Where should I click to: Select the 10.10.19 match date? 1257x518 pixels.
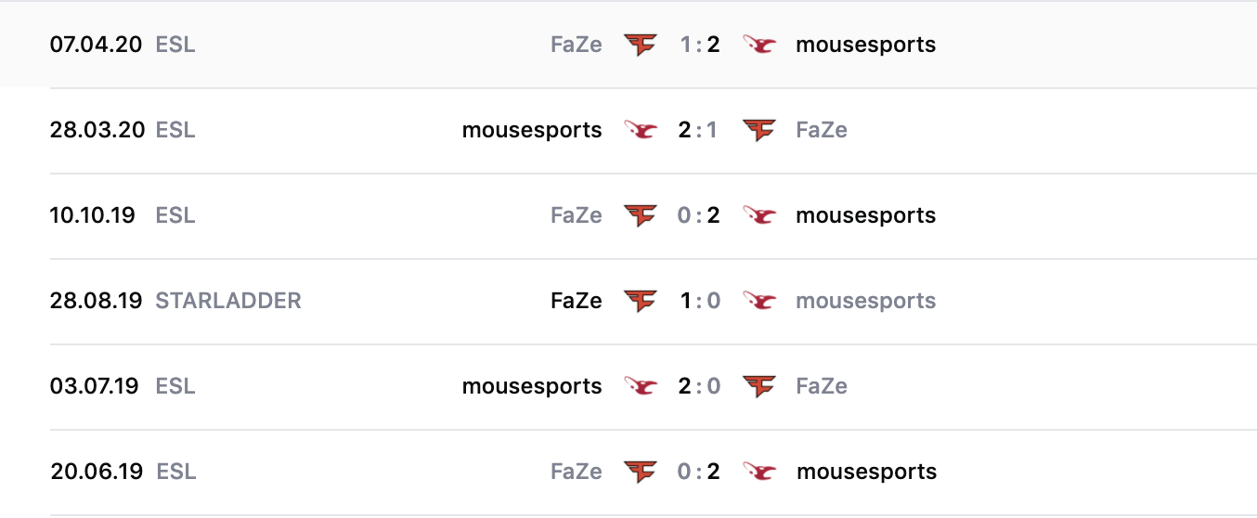tap(93, 215)
